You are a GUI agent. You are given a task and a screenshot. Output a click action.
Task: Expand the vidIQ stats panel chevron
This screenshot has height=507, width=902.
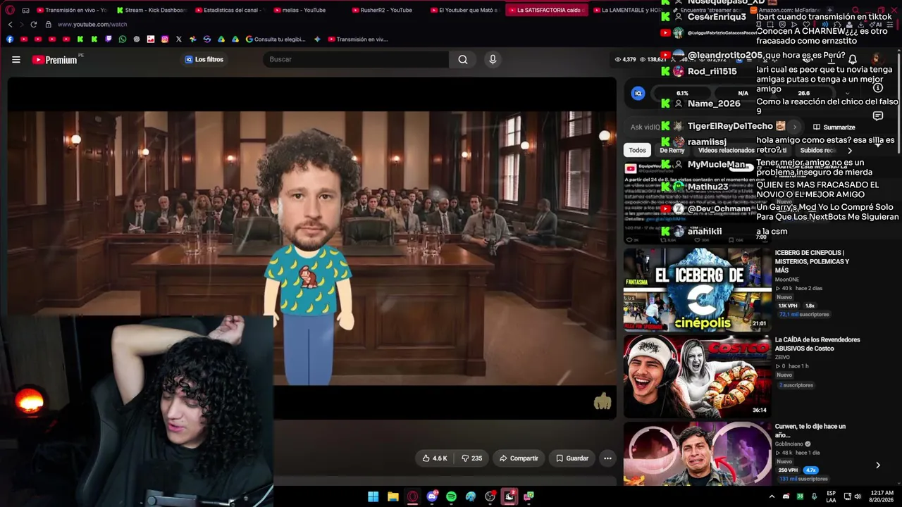(x=847, y=93)
